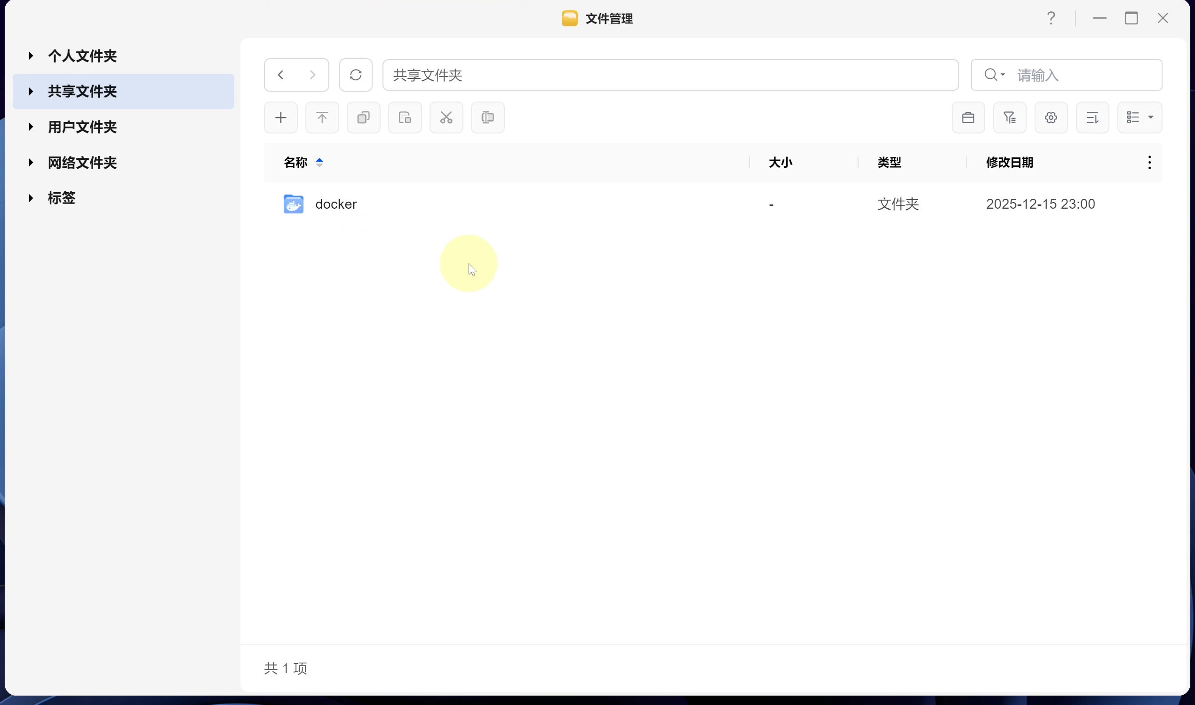Click the 共享文件夹 path address field

click(x=670, y=75)
